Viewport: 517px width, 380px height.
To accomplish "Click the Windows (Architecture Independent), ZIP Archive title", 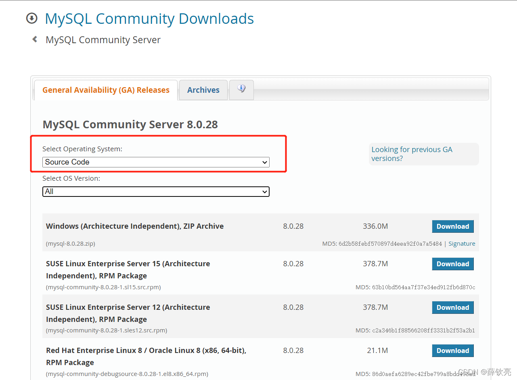I will pyautogui.click(x=135, y=226).
